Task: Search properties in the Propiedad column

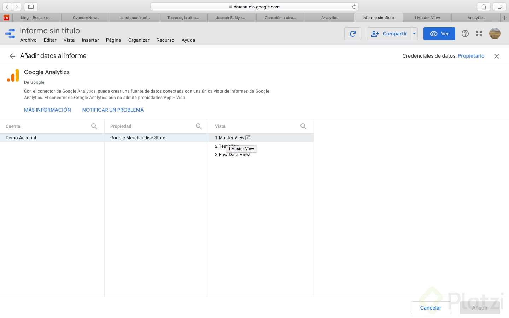Action: pyautogui.click(x=199, y=126)
